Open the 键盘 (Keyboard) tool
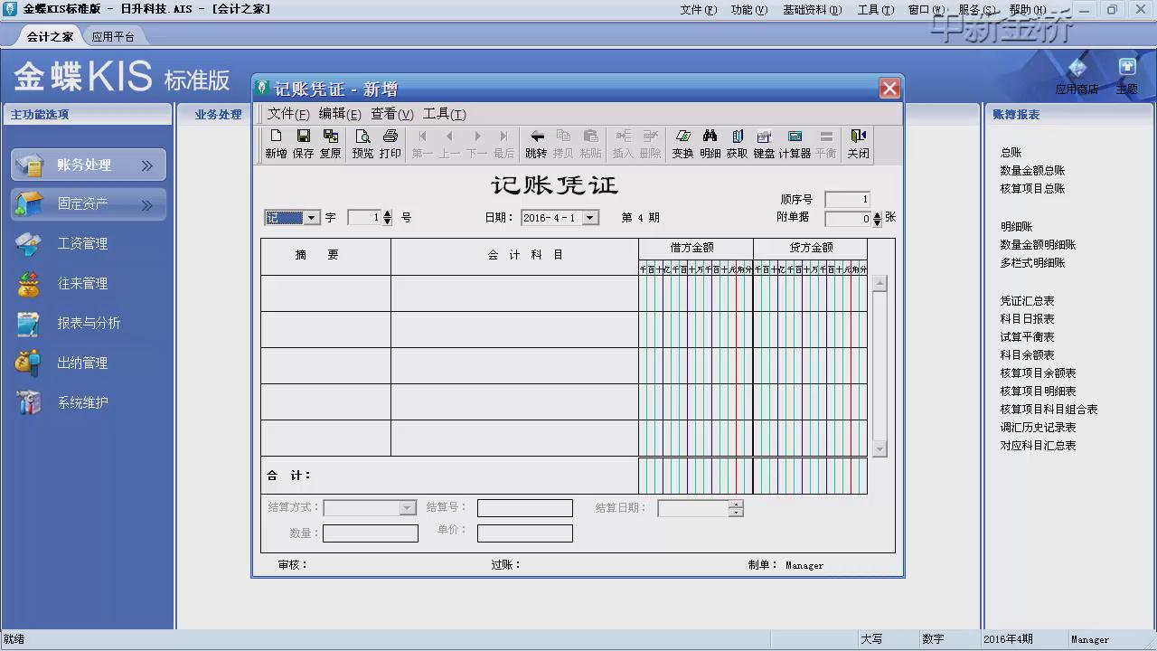 pyautogui.click(x=764, y=144)
